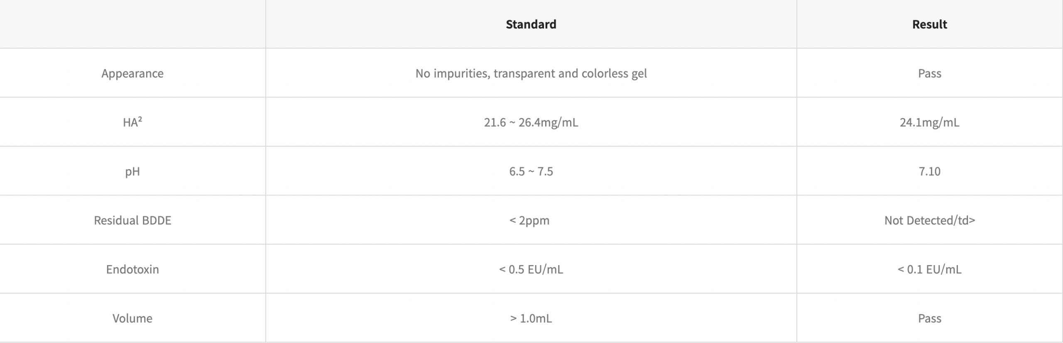Click the Pass result for Volume
Image resolution: width=1063 pixels, height=343 pixels.
tap(929, 318)
